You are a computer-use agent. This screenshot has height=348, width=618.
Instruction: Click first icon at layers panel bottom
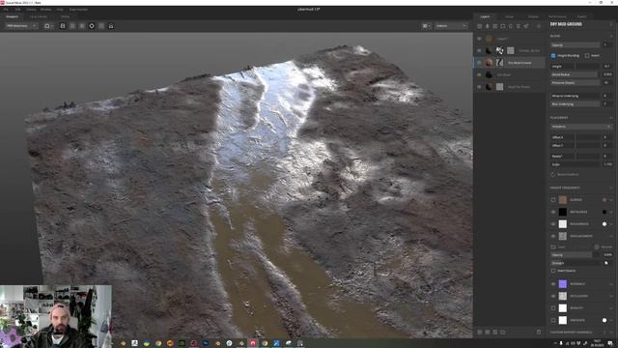point(480,333)
